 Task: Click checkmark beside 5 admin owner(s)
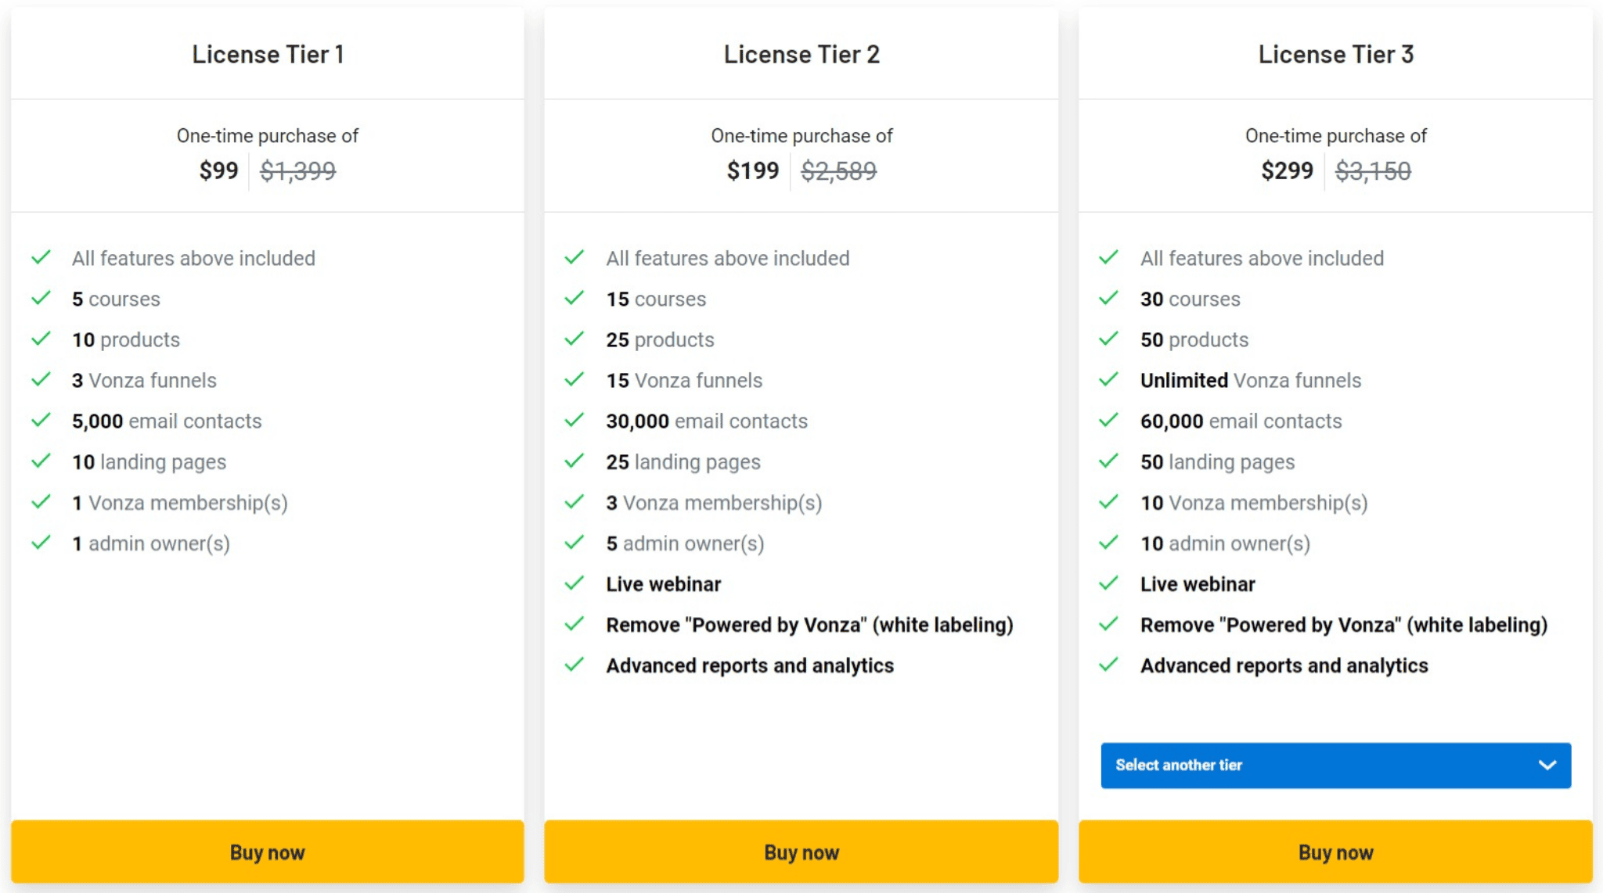[x=575, y=542]
